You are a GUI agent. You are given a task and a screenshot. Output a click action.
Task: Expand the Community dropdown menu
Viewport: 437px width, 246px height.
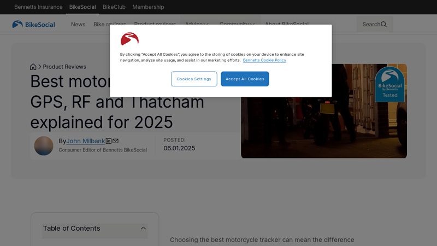click(237, 24)
